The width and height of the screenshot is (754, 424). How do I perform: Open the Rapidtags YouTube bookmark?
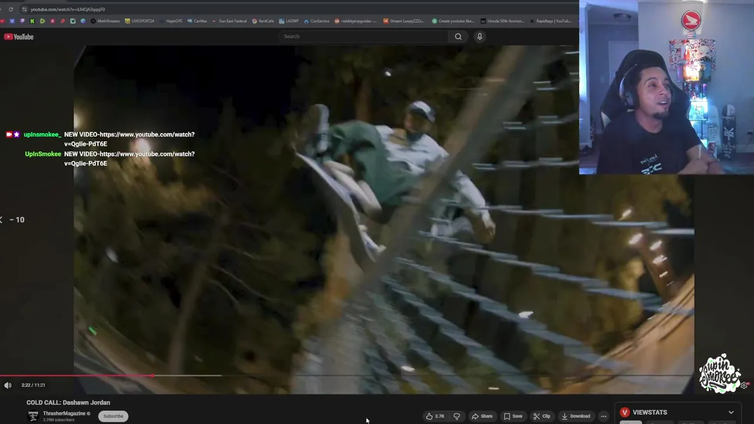(x=551, y=21)
